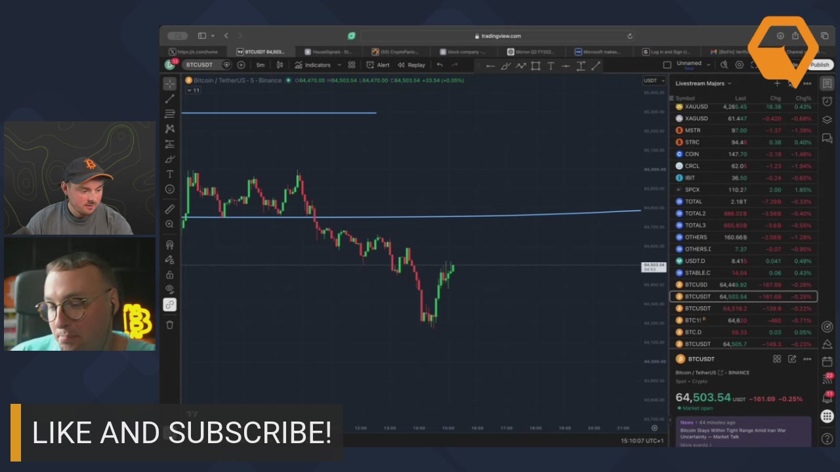This screenshot has height=472, width=840.
Task: Select the diagonal trend line favorite tool
Action: pos(596,66)
